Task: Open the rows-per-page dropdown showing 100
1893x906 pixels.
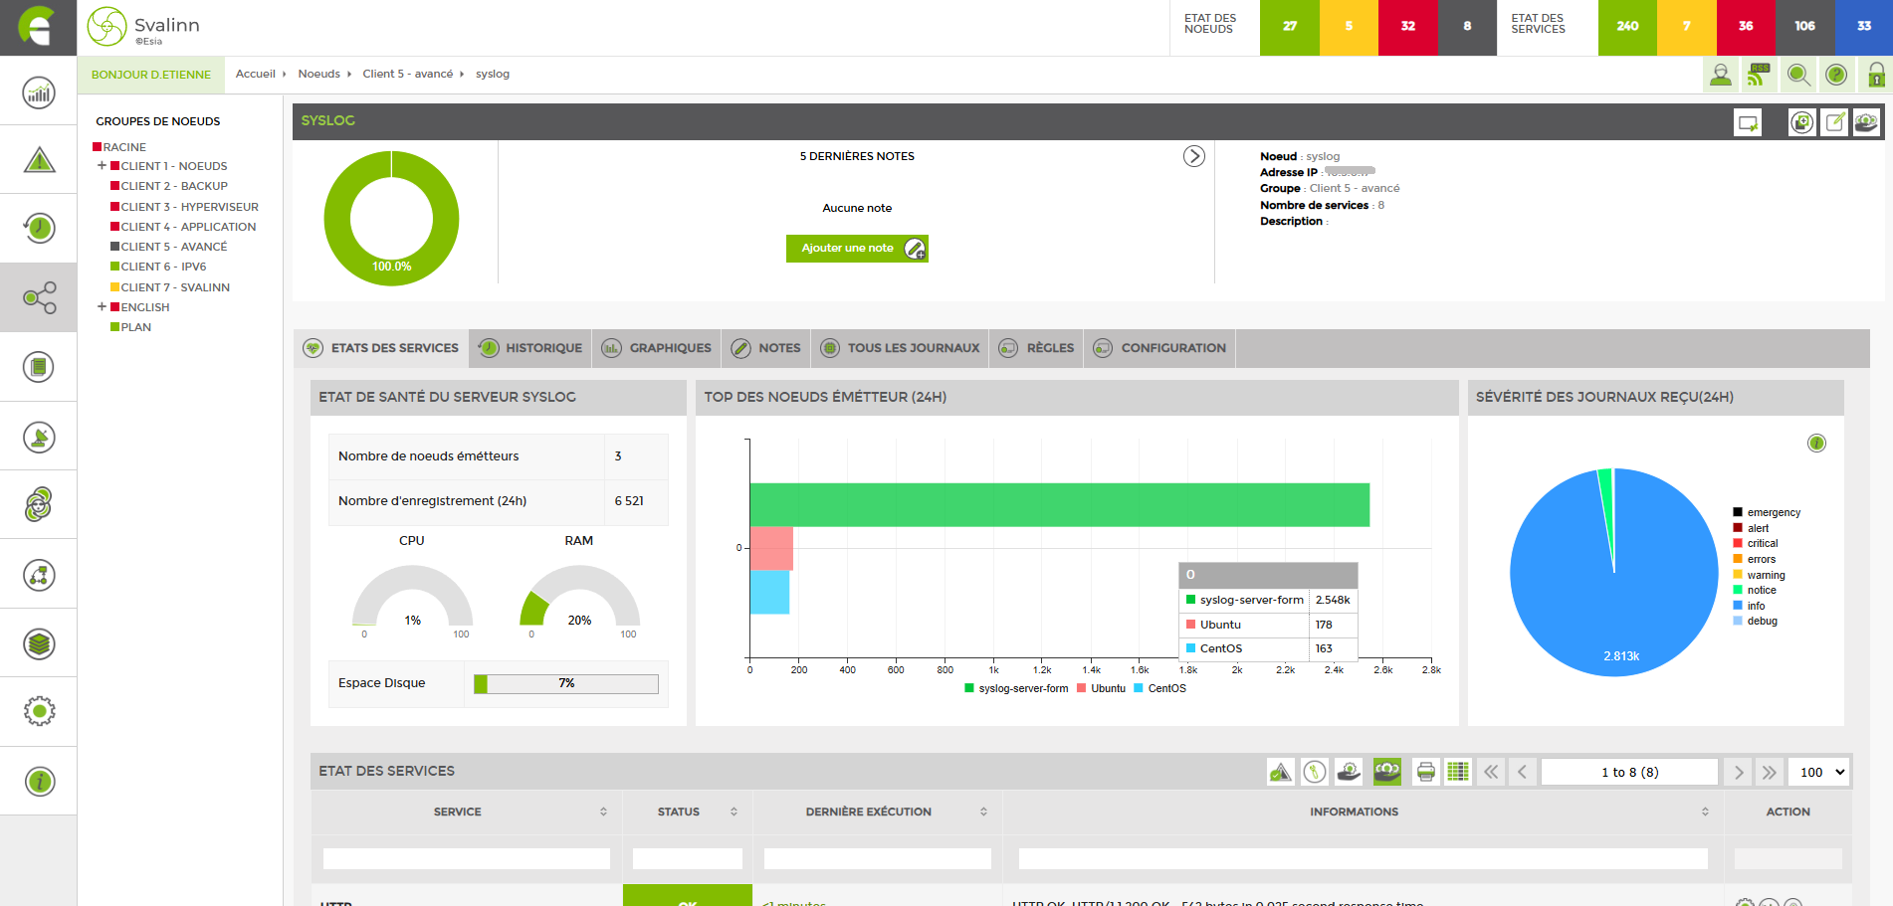Action: point(1819,772)
